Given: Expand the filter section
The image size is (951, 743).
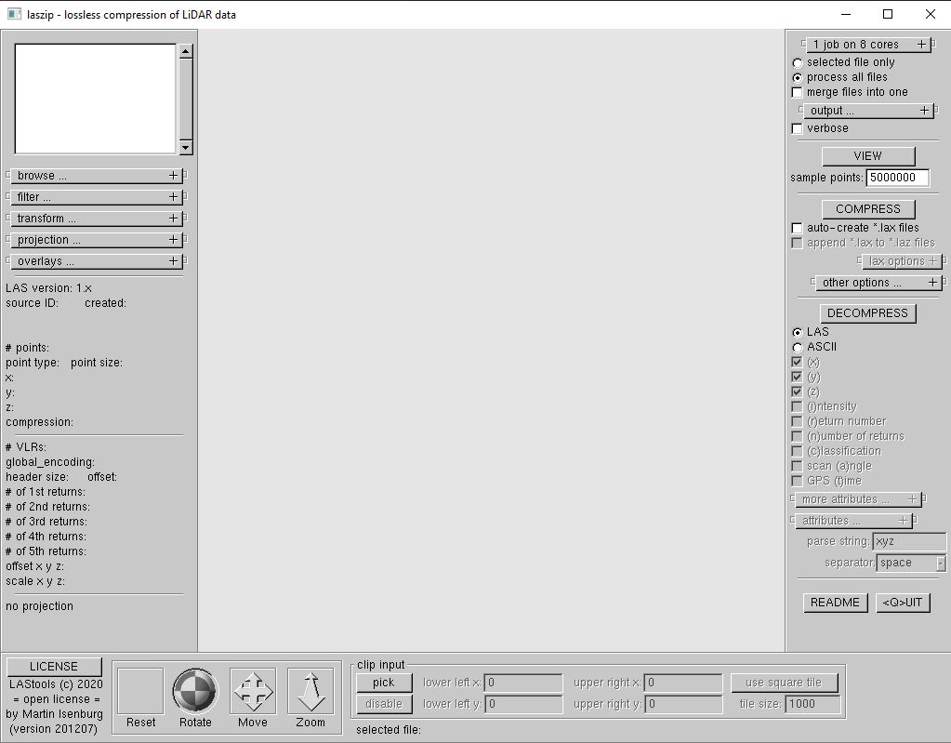Looking at the screenshot, I should pyautogui.click(x=96, y=197).
